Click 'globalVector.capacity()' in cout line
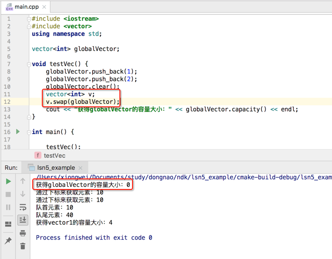 pyautogui.click(x=226, y=109)
